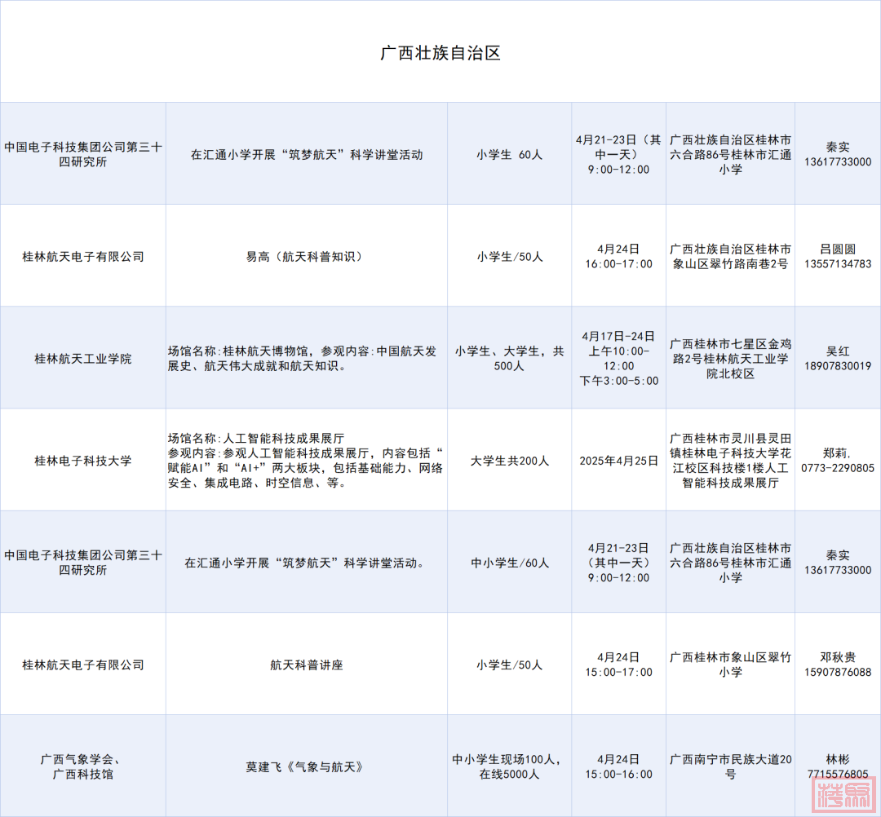Select the address 七星区金鸡路2号桂林航天工业学院北校区
The image size is (881, 817).
click(730, 358)
